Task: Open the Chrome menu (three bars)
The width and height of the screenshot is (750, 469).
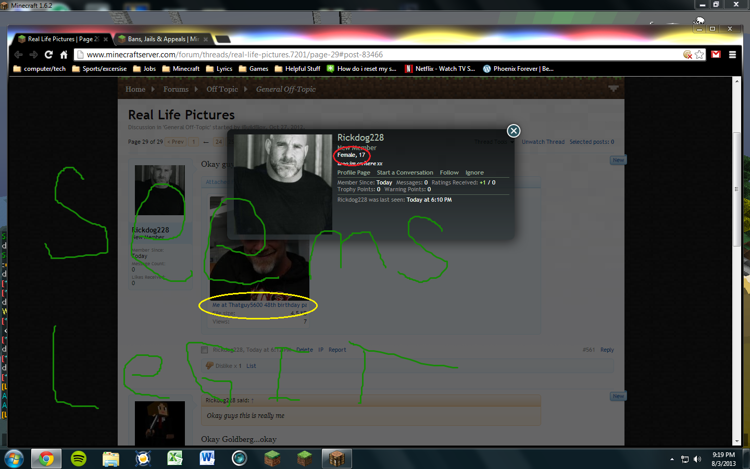Action: 732,54
